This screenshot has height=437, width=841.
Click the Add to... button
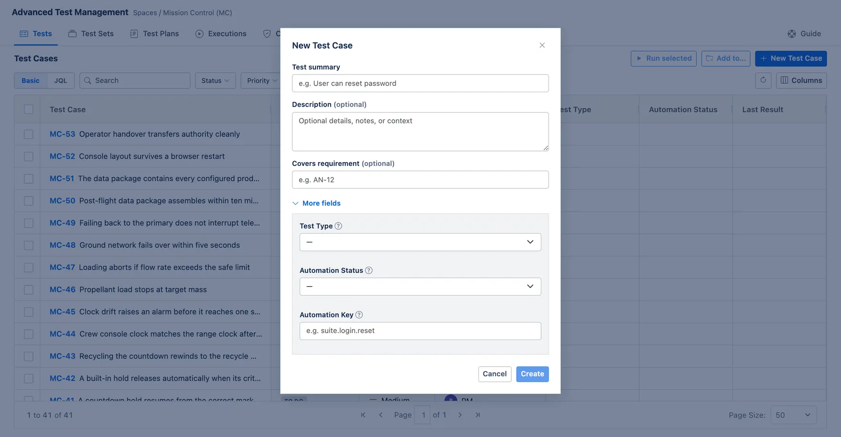[x=726, y=58]
